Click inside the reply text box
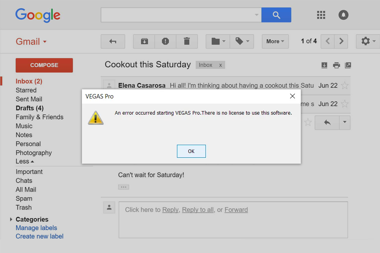This screenshot has height=253, width=380. tap(233, 220)
